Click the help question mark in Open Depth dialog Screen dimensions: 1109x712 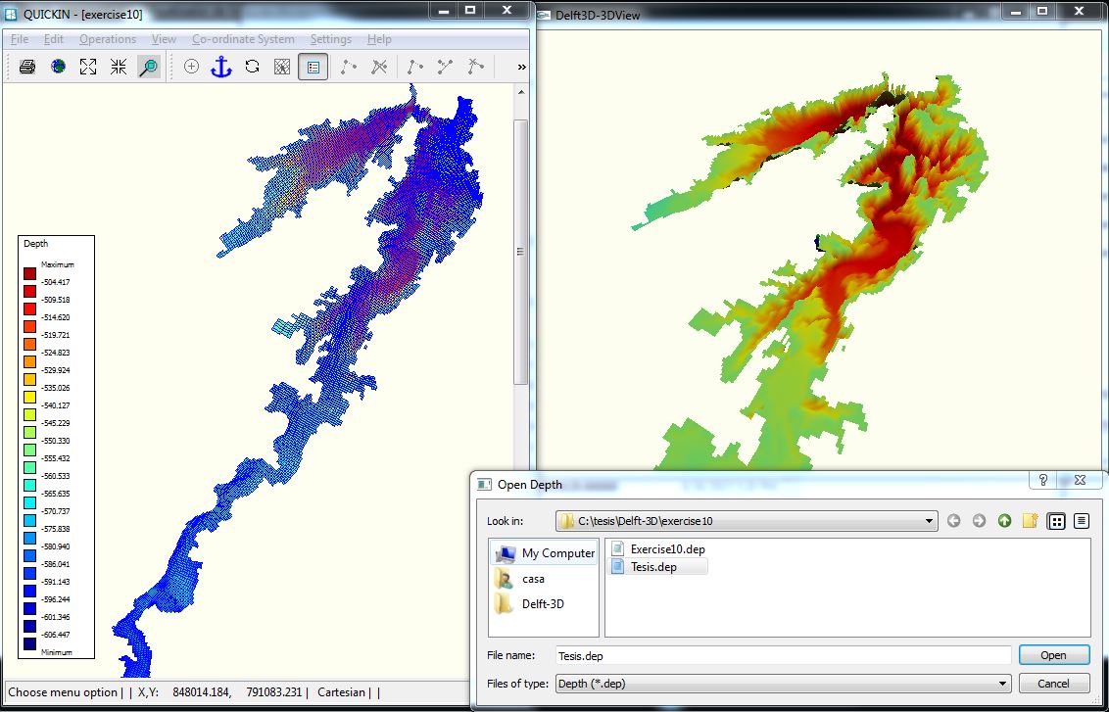point(1042,479)
